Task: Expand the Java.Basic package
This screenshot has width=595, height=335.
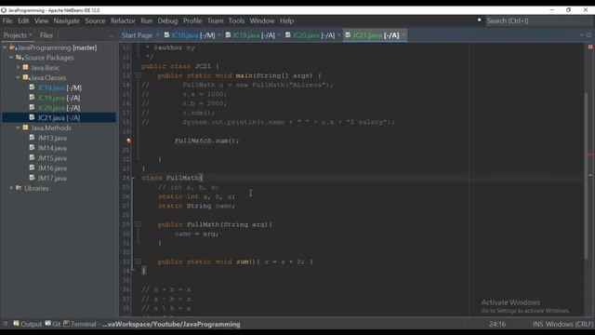Action: [x=18, y=67]
